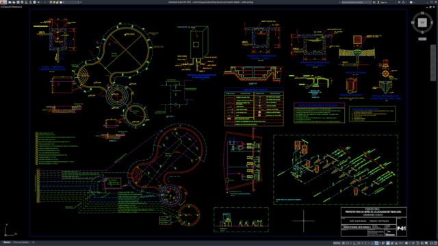The width and height of the screenshot is (438, 246).
Task: Expand the workspace switching dropdown arrow
Action: coord(410,243)
